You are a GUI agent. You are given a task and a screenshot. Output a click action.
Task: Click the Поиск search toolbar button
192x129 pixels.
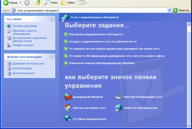tap(51, 3)
